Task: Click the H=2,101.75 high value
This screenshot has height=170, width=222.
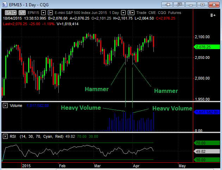Action: click(x=123, y=18)
